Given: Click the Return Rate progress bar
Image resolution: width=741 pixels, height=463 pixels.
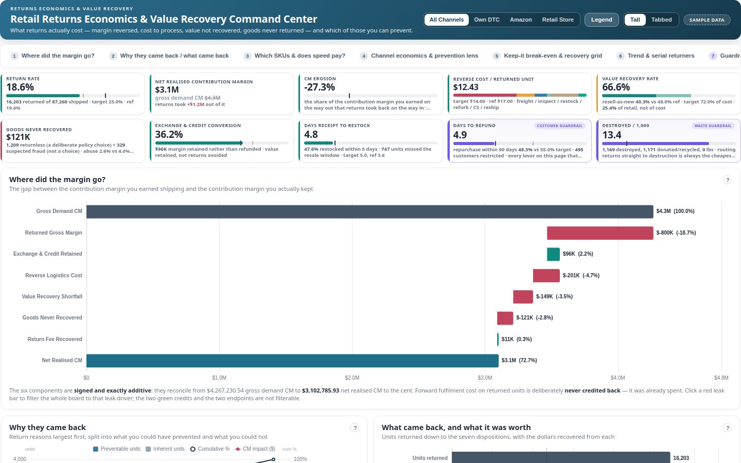Looking at the screenshot, I should point(73,96).
